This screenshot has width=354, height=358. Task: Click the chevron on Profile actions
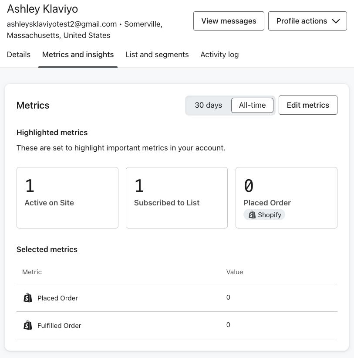pyautogui.click(x=336, y=20)
